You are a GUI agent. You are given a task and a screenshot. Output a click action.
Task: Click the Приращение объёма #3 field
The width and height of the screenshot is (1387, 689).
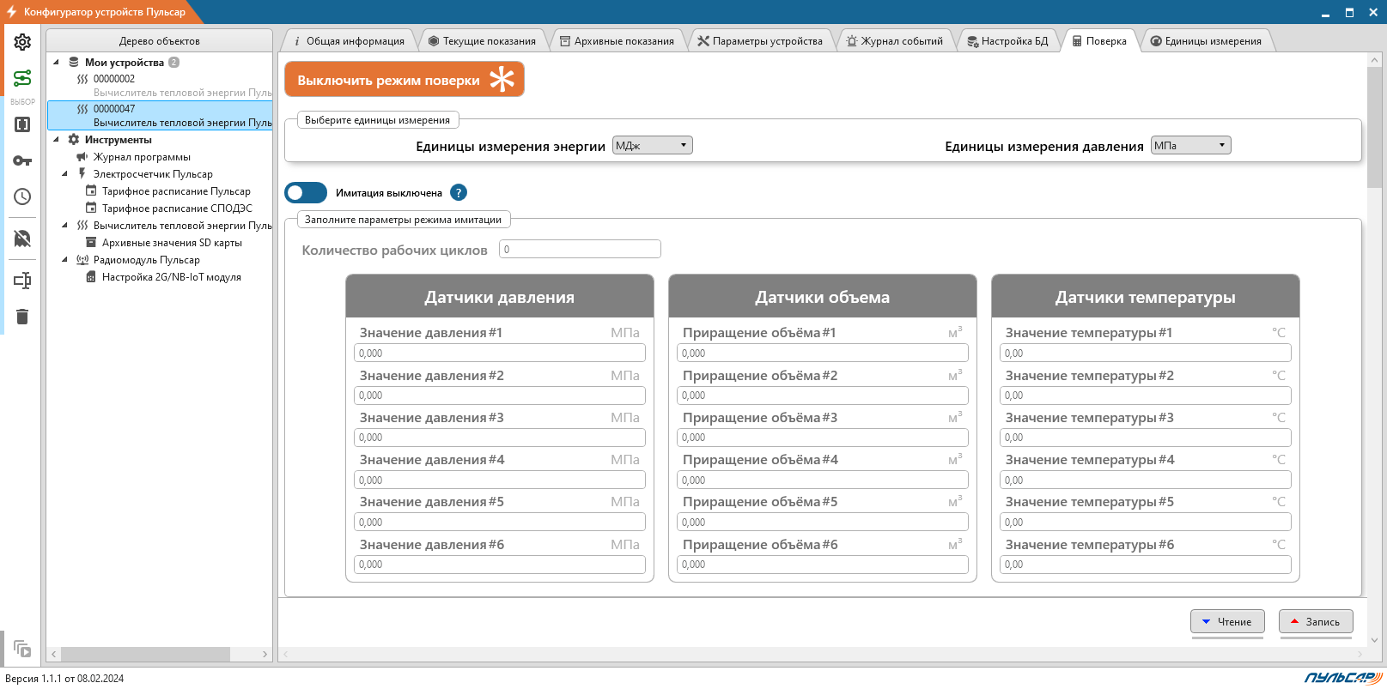823,438
